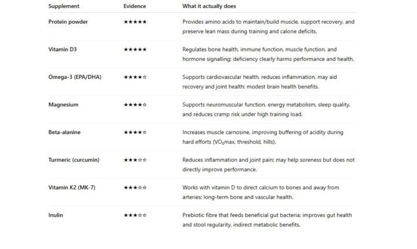Click the Magnesium evidence stars
The height and width of the screenshot is (249, 417).
(135, 105)
